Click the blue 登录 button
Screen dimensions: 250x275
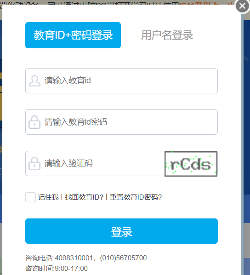[121, 231]
